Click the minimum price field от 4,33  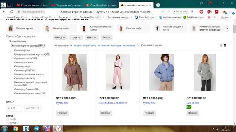click(14, 108)
